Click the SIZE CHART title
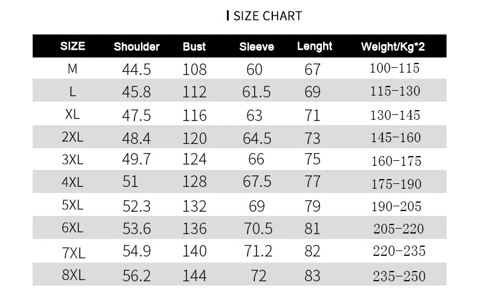 pyautogui.click(x=267, y=16)
